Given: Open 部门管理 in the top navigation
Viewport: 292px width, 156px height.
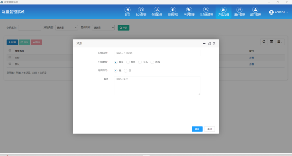Looking at the screenshot, I should tap(255, 12).
